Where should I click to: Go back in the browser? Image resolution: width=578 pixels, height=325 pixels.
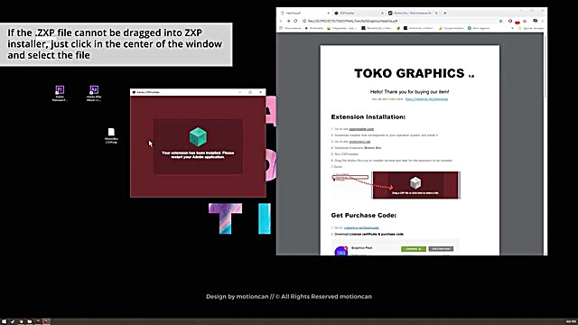(281, 21)
